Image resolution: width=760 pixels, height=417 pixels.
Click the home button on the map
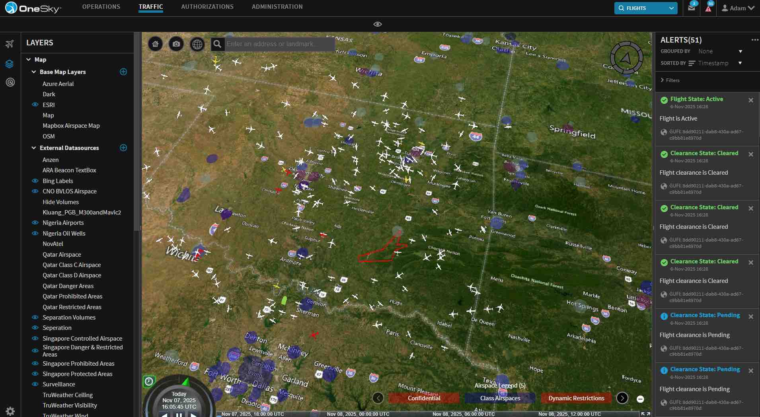click(155, 44)
